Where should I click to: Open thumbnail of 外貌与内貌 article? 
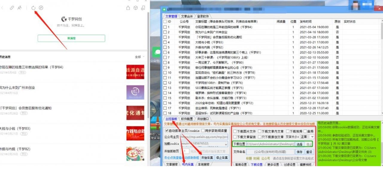[x=135, y=154]
